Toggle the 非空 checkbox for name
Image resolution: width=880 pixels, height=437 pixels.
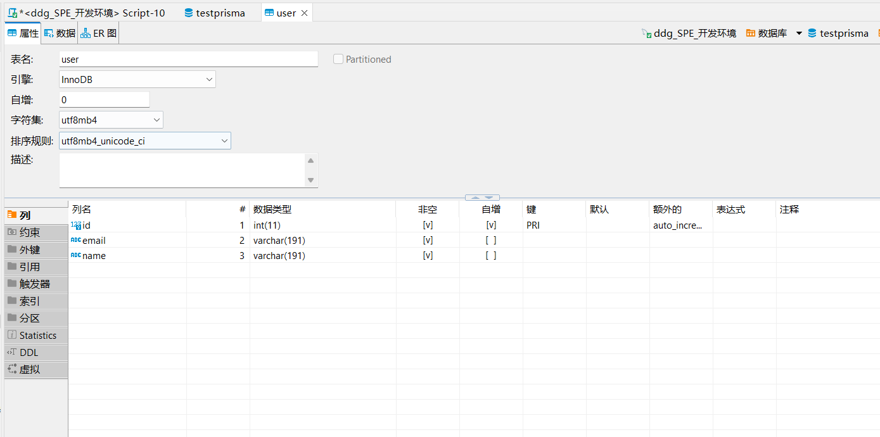428,256
